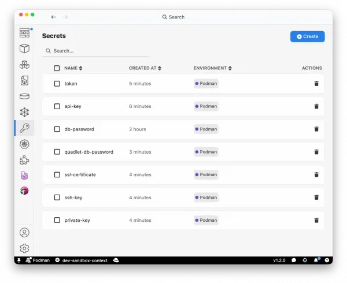Delete the token secret

(316, 84)
